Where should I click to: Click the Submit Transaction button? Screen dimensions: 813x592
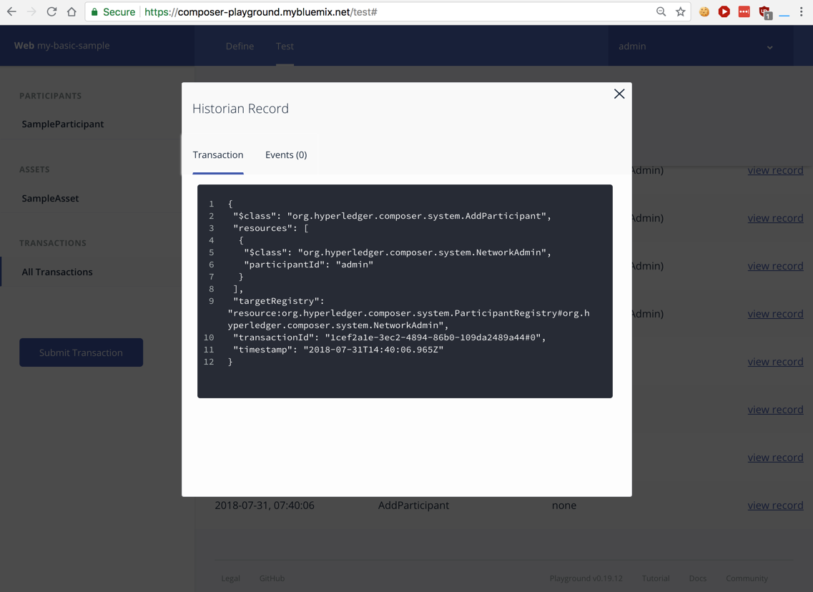click(82, 352)
